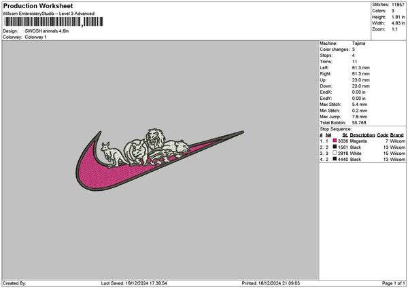
Task: Click the 'Magenta' description in stop sequence
Action: click(x=358, y=141)
